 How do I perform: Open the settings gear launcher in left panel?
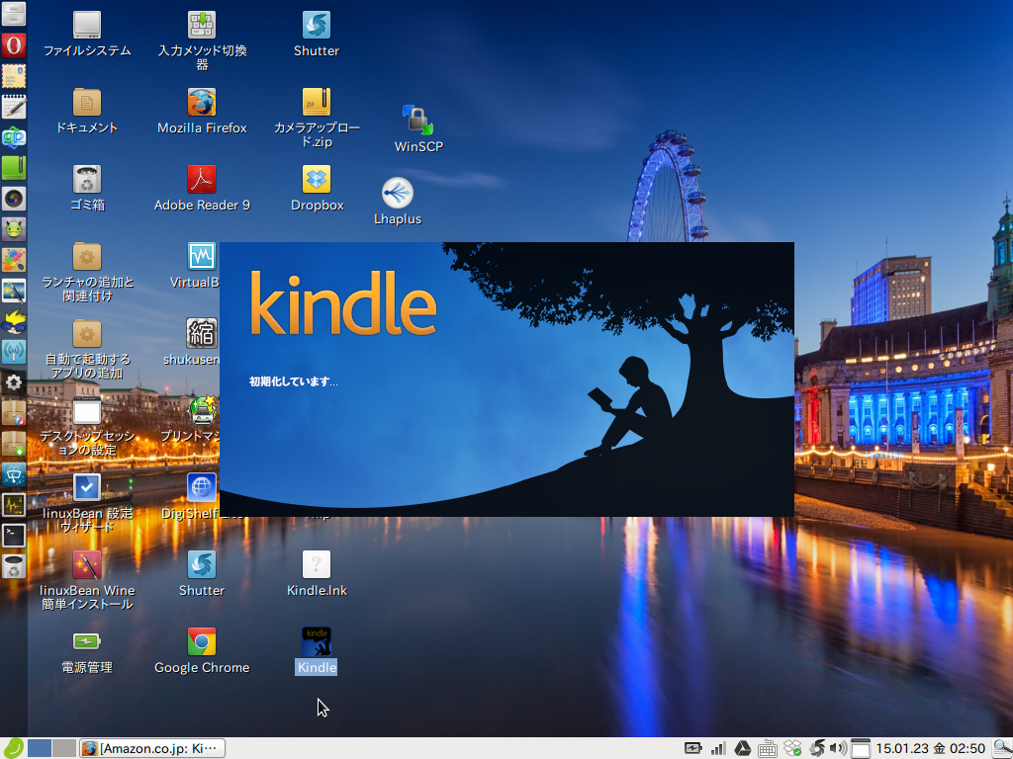pos(14,382)
